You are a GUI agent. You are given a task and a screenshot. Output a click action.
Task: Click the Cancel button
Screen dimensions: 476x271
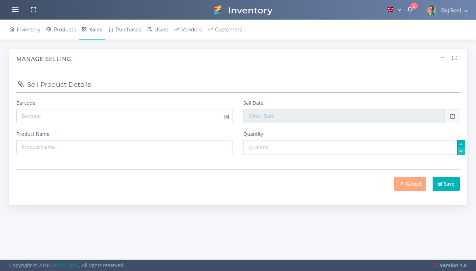[x=410, y=184]
